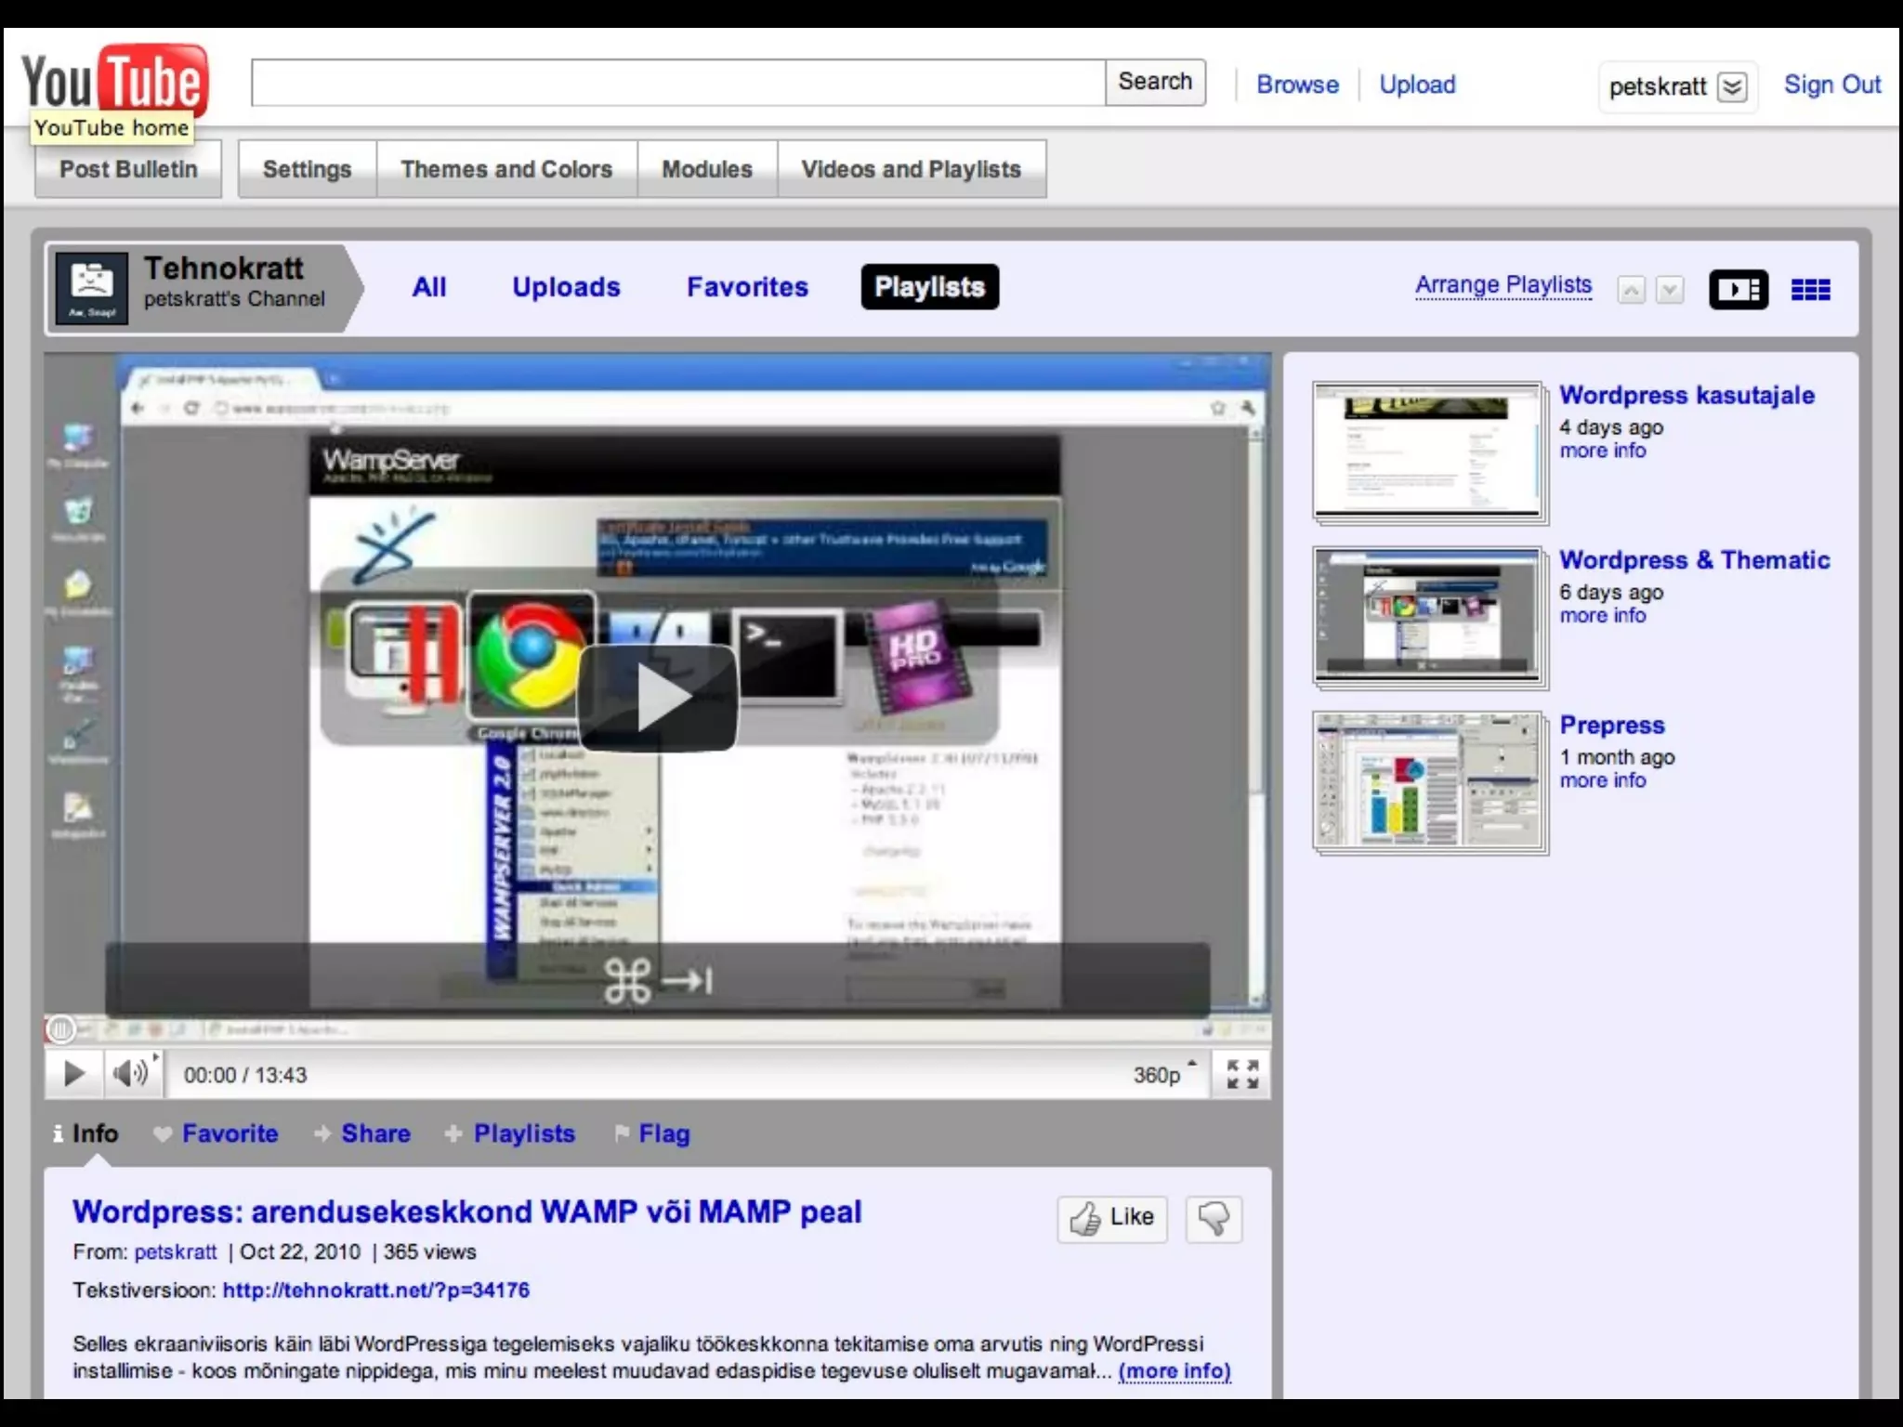Image resolution: width=1903 pixels, height=1427 pixels.
Task: Click the video play button at bottom-left of player
Action: click(73, 1075)
